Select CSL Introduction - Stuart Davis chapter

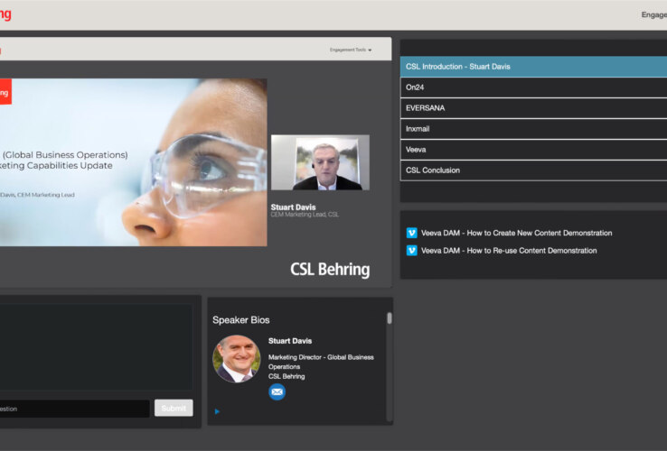[533, 67]
